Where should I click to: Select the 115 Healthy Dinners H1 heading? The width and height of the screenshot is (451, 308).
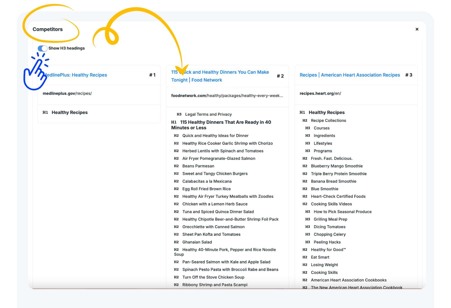click(221, 125)
